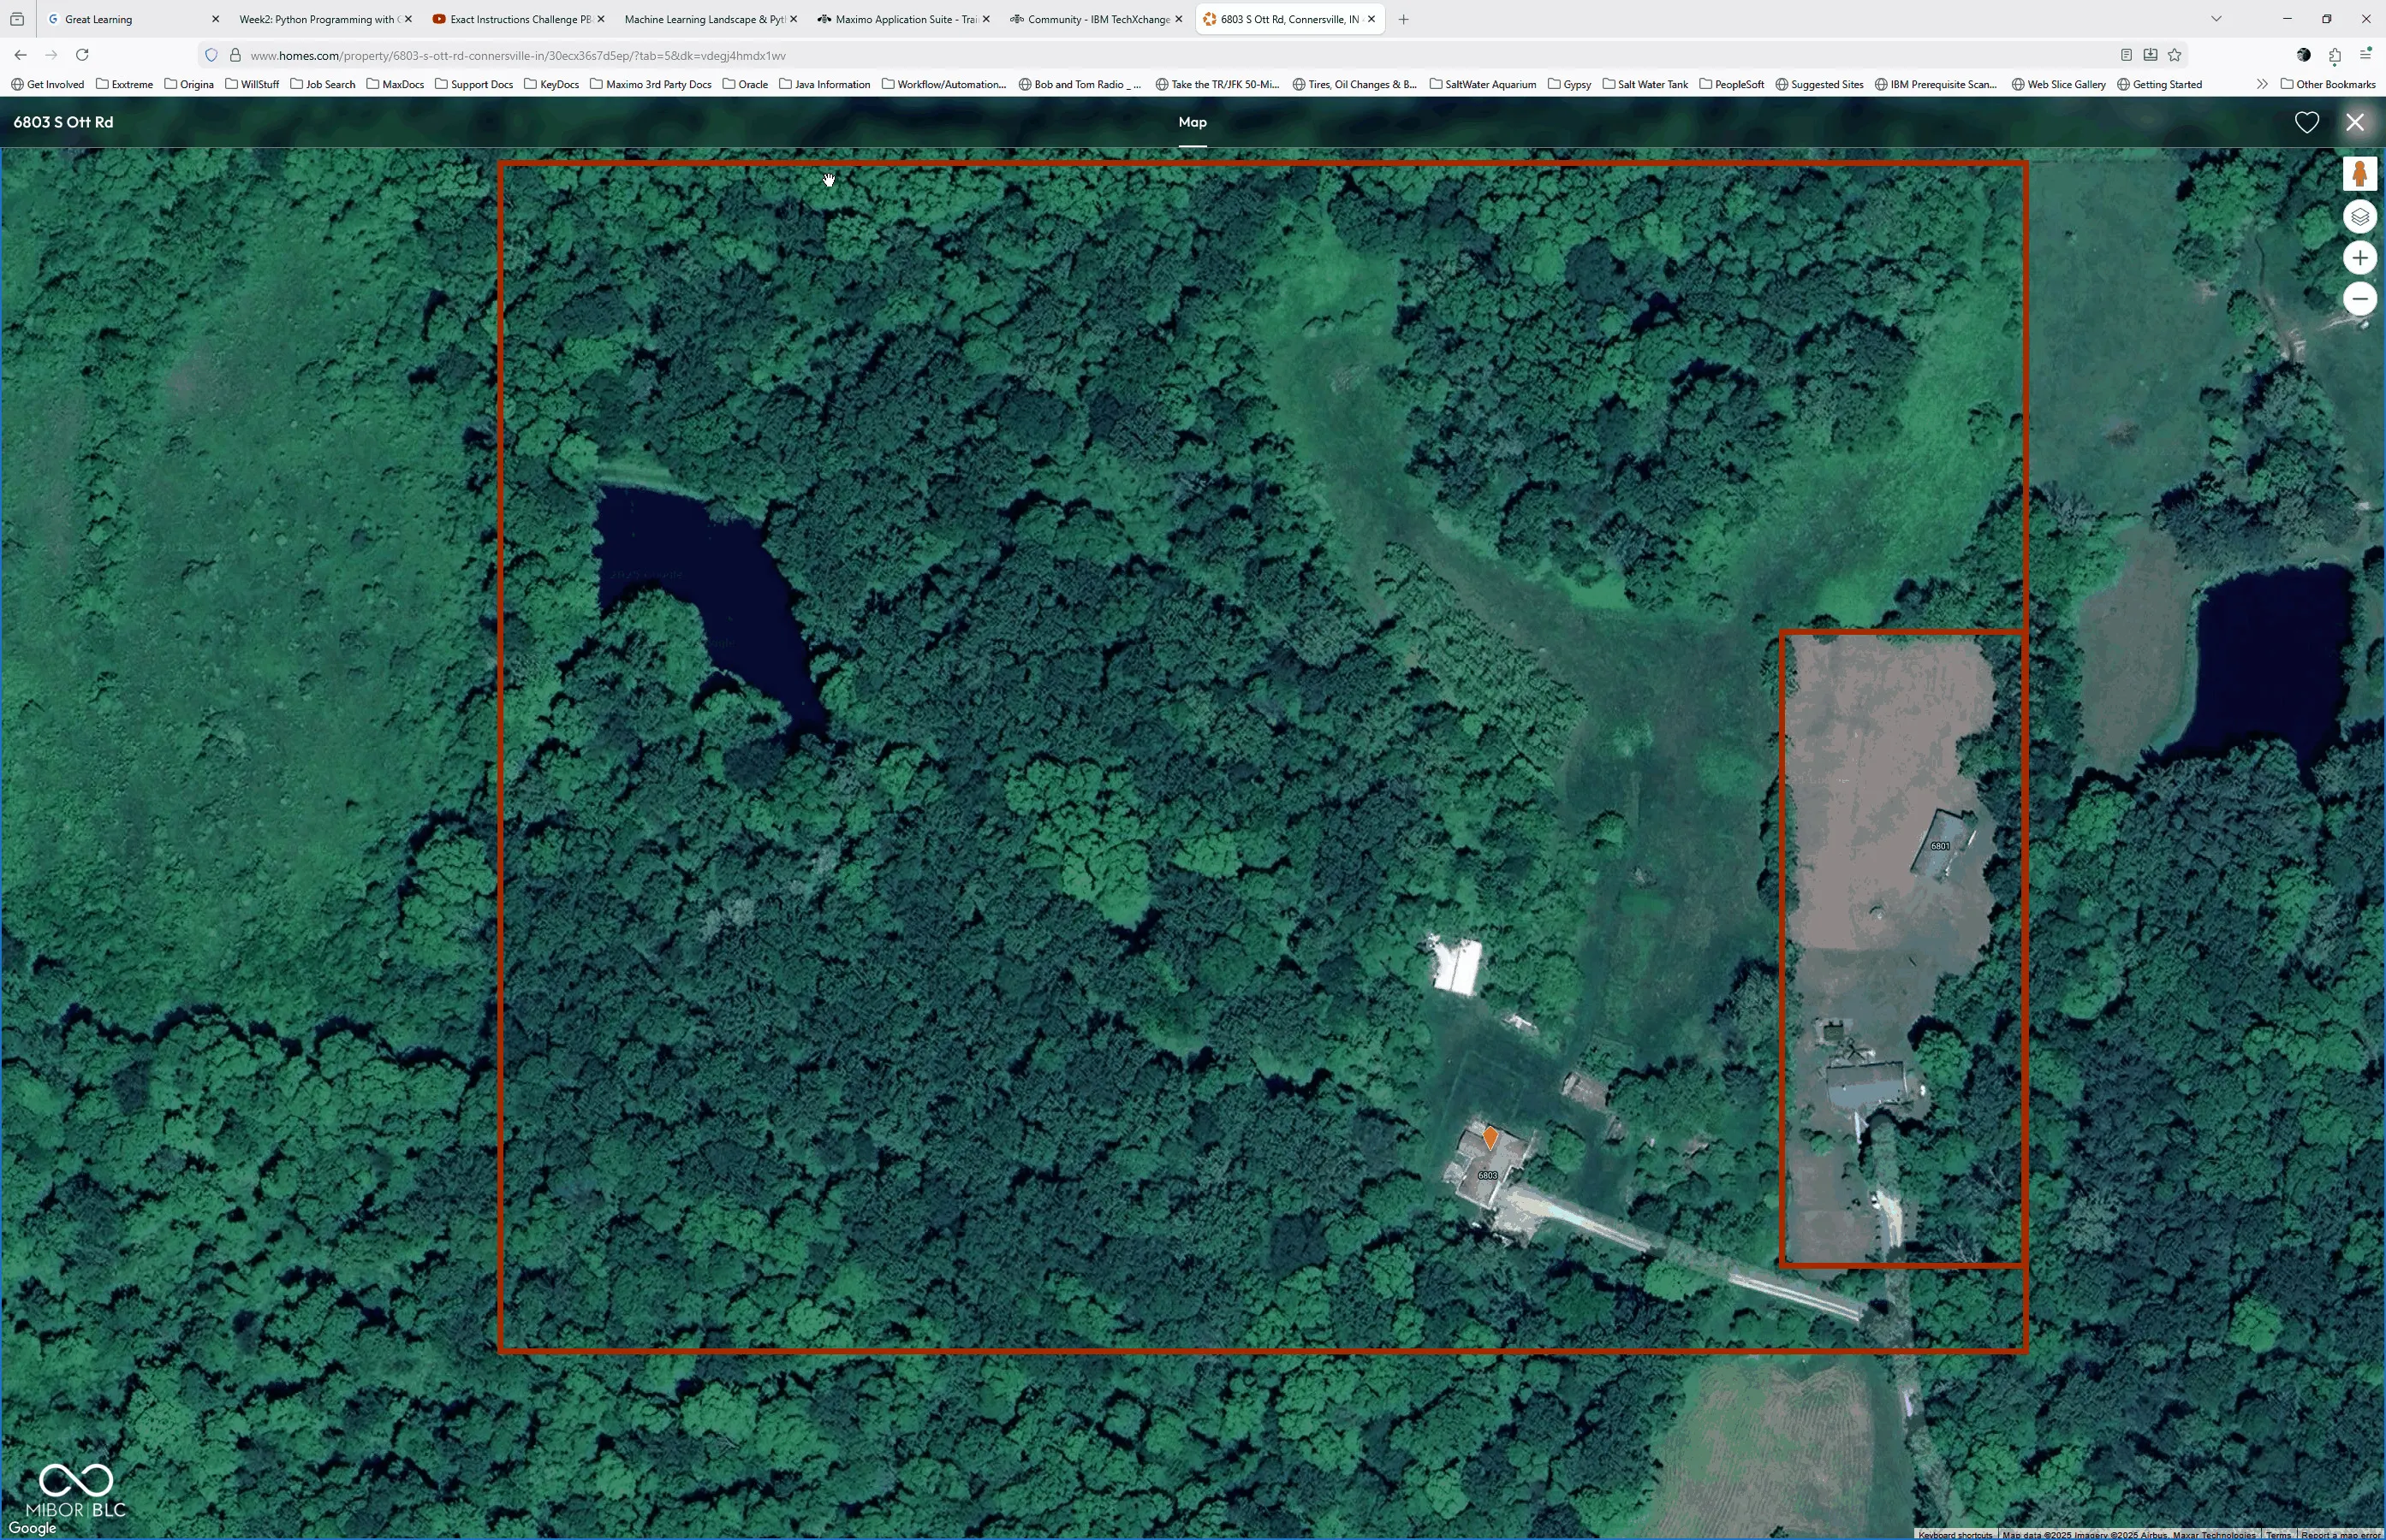The image size is (2386, 1540).
Task: Zoom in on the map
Action: pos(2359,258)
